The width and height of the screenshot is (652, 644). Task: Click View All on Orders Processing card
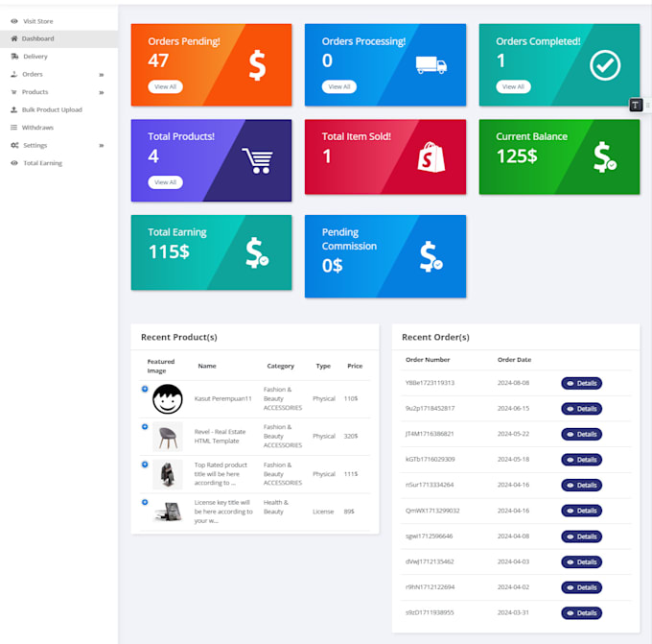(339, 86)
